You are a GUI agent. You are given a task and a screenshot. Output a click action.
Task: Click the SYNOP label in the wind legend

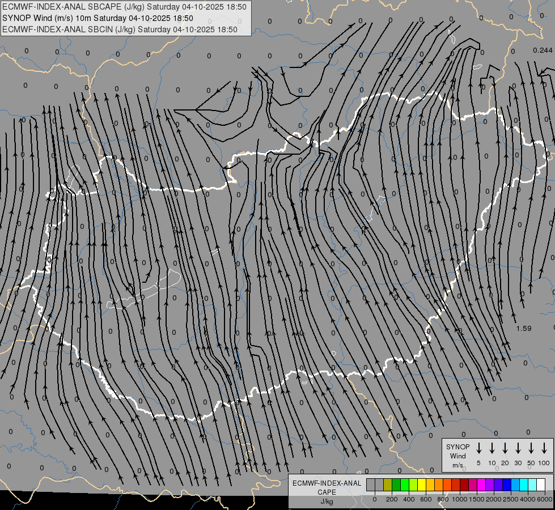[457, 447]
